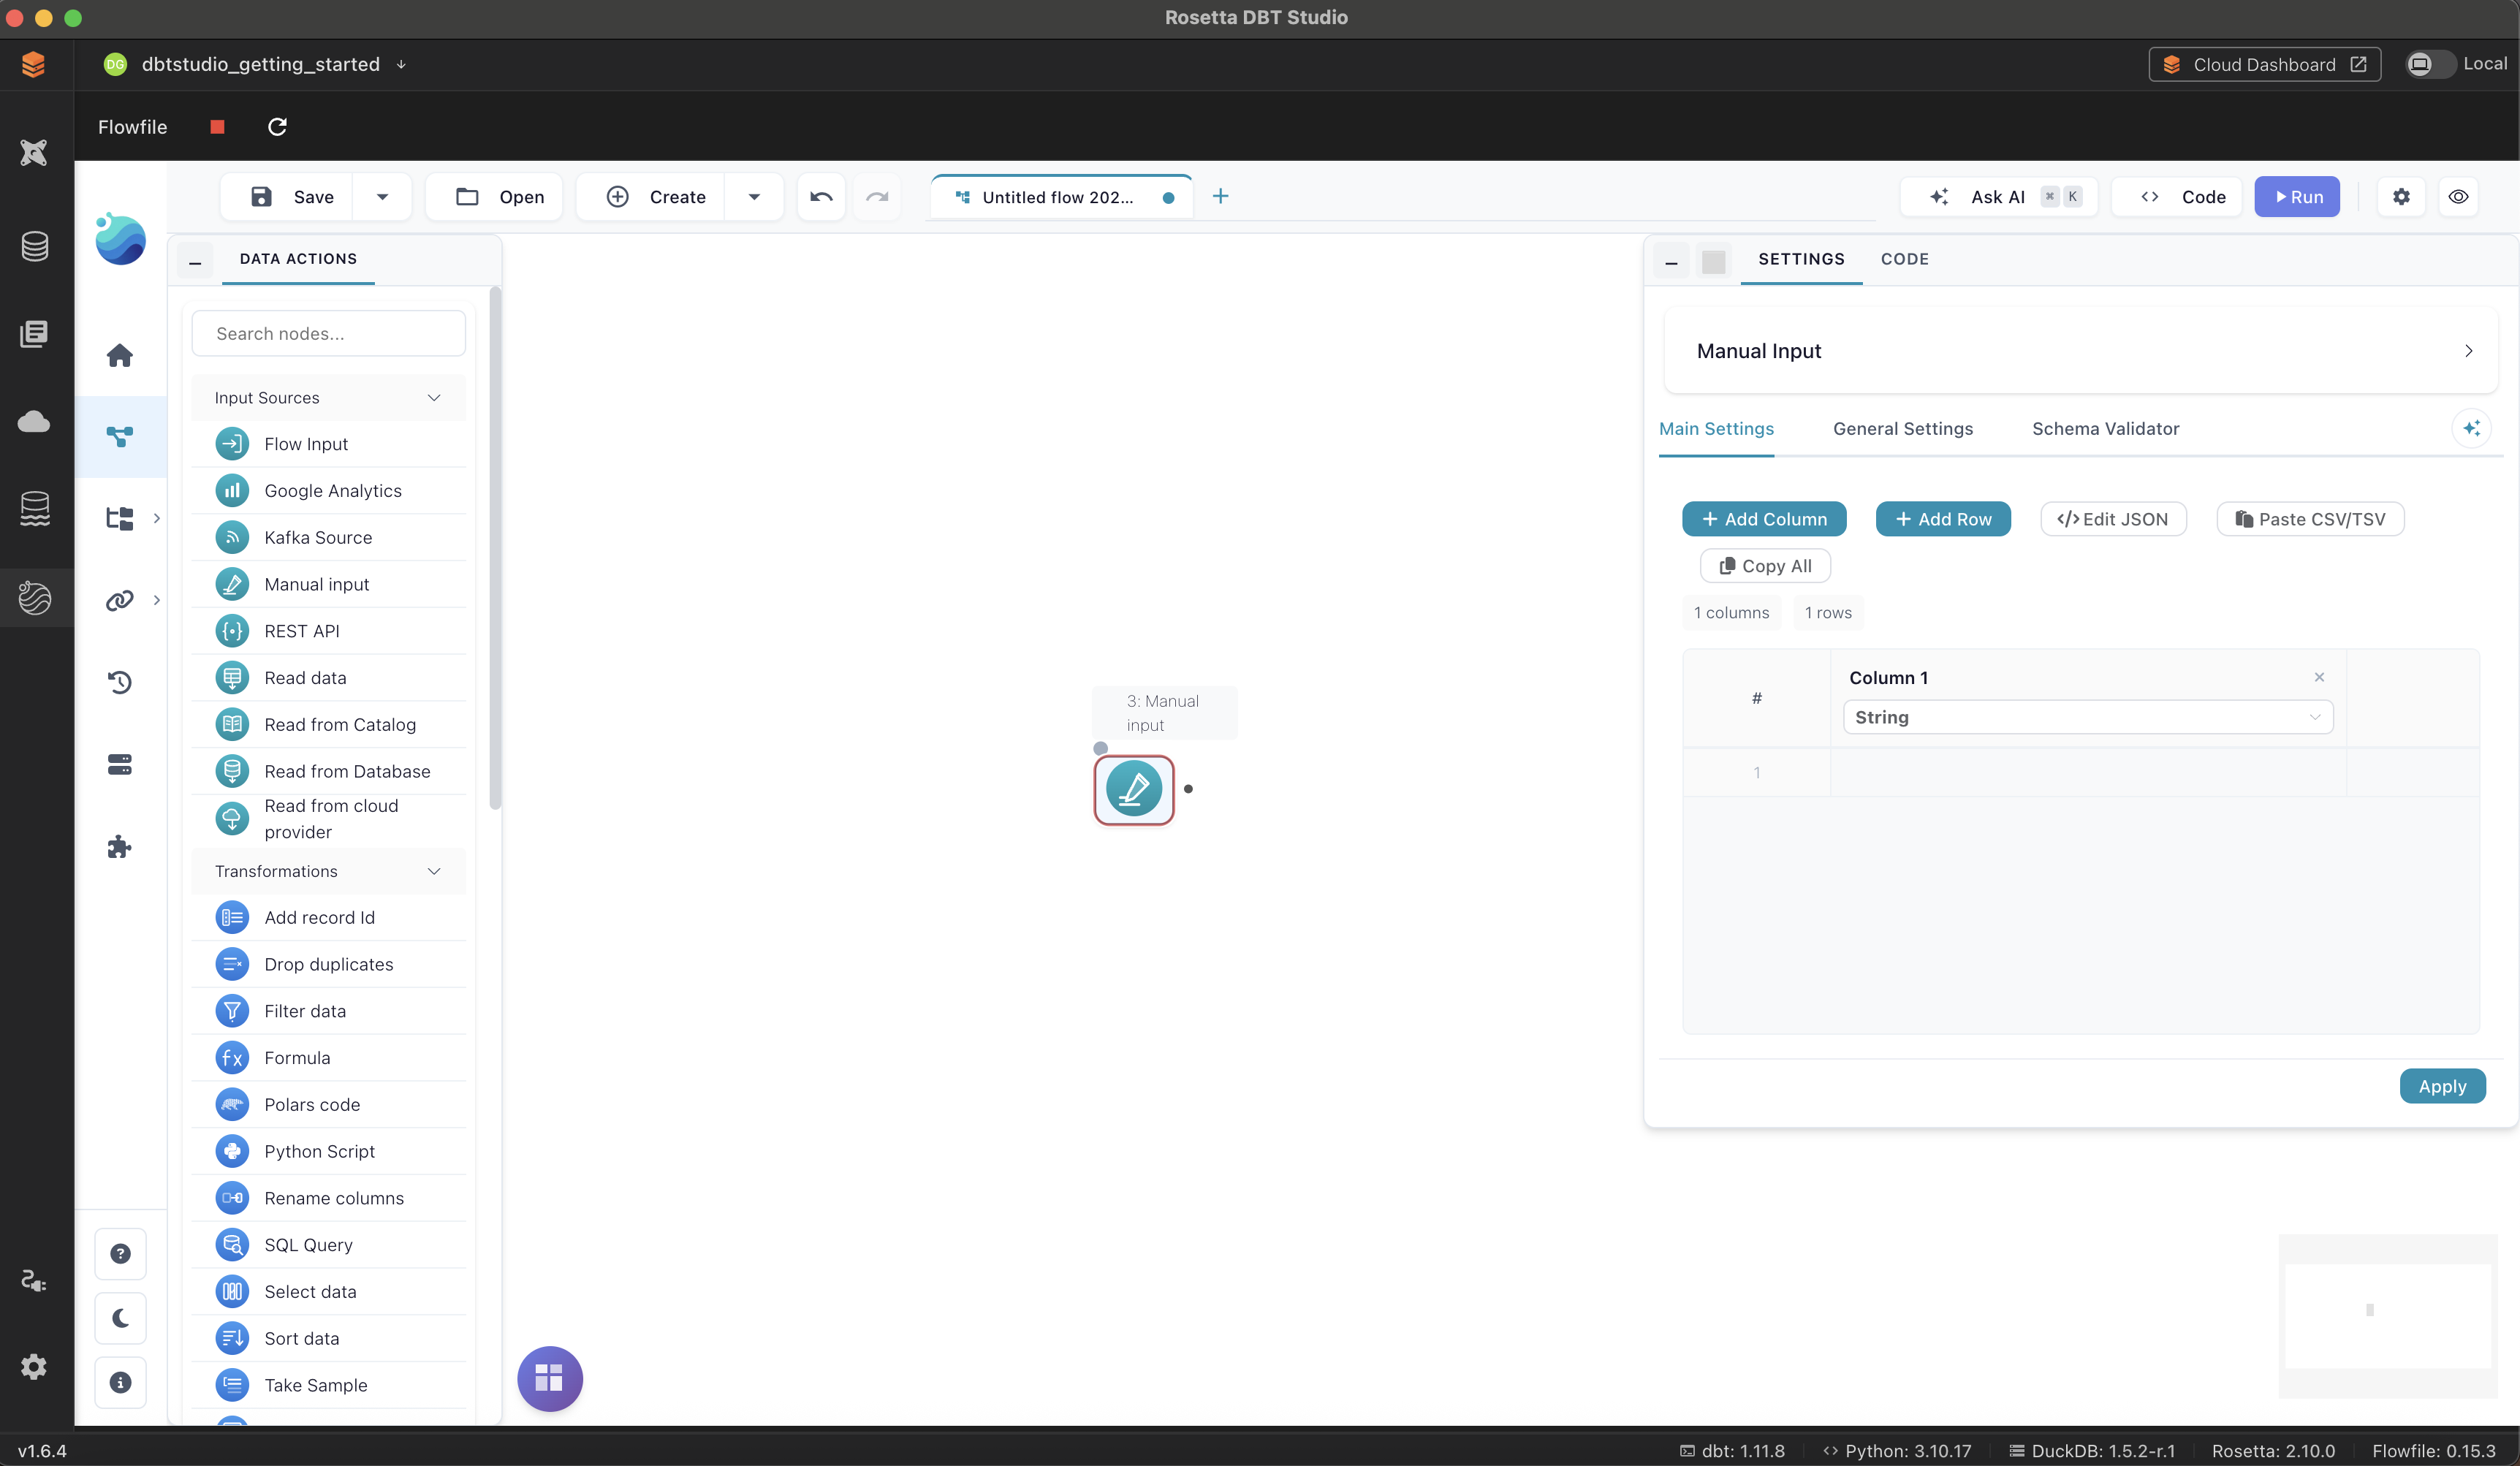Click the Add Row button

tap(1943, 519)
